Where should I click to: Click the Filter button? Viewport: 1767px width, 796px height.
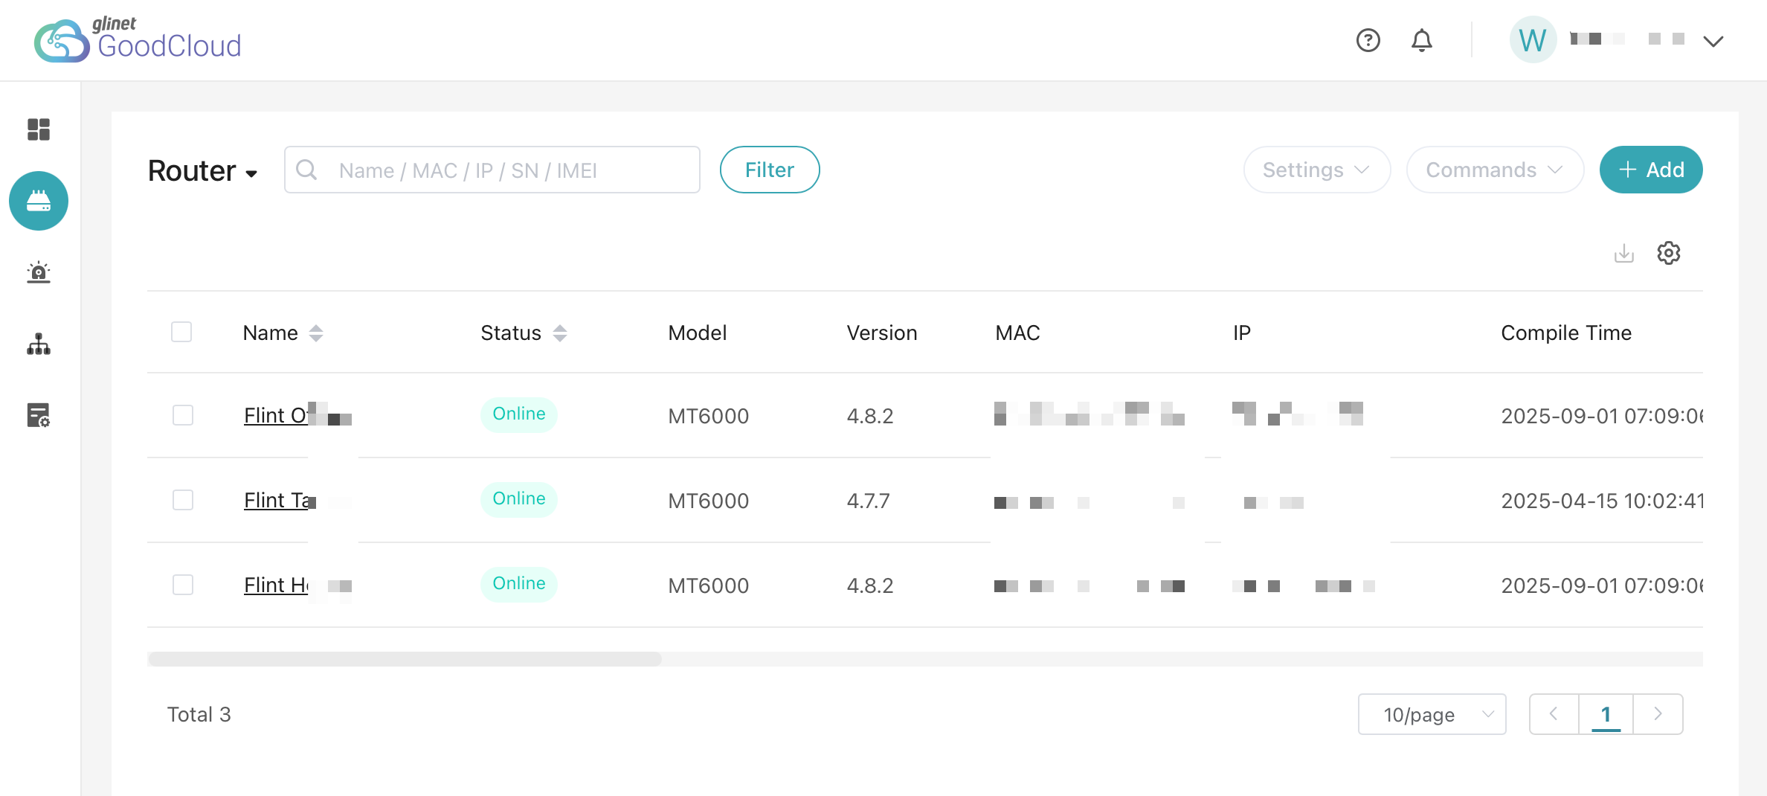pos(769,170)
